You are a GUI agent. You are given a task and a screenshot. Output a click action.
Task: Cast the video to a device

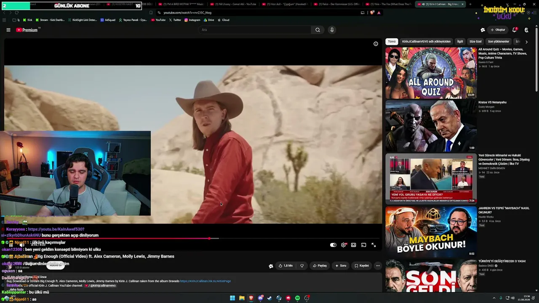(364, 245)
